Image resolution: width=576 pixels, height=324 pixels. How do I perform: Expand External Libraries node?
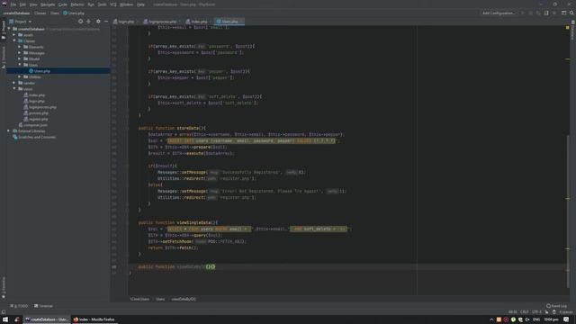click(9, 130)
